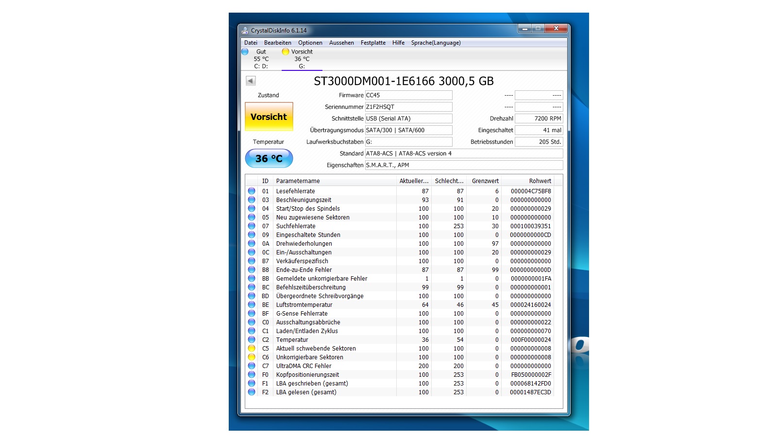Open the Datei menu
This screenshot has width=777, height=437.
pos(251,43)
